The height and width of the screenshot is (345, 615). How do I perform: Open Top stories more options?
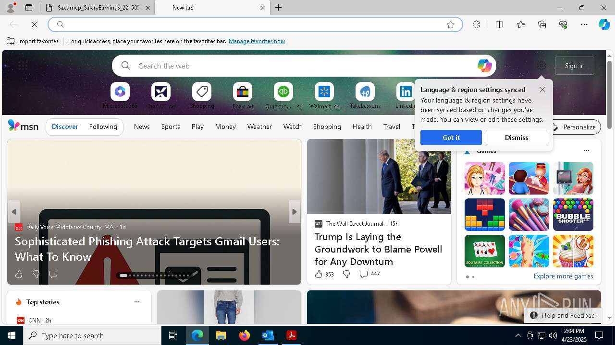pos(137,302)
